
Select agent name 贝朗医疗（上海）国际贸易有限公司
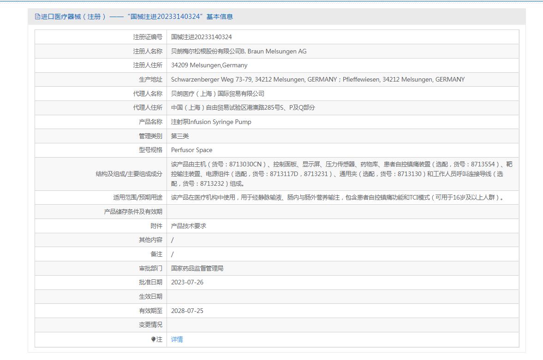[x=217, y=94]
